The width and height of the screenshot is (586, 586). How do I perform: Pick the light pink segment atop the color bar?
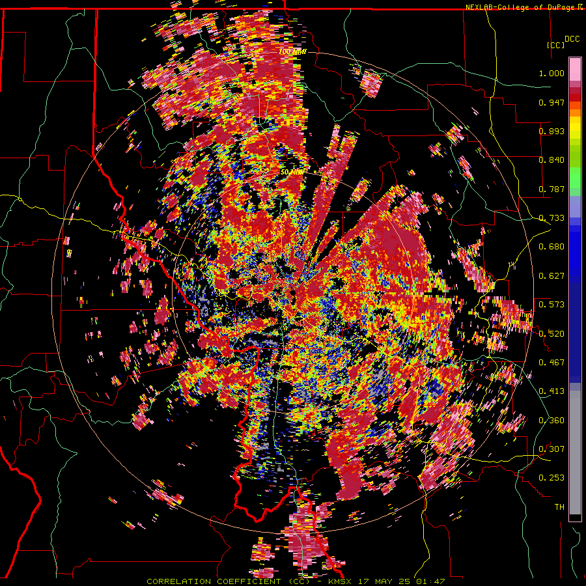tap(575, 69)
